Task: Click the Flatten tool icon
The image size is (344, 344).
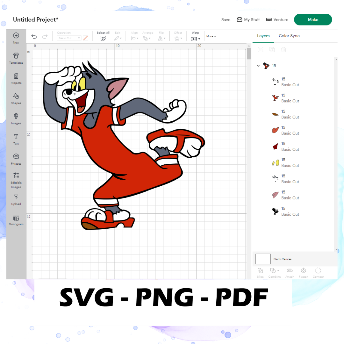Action: point(304,270)
